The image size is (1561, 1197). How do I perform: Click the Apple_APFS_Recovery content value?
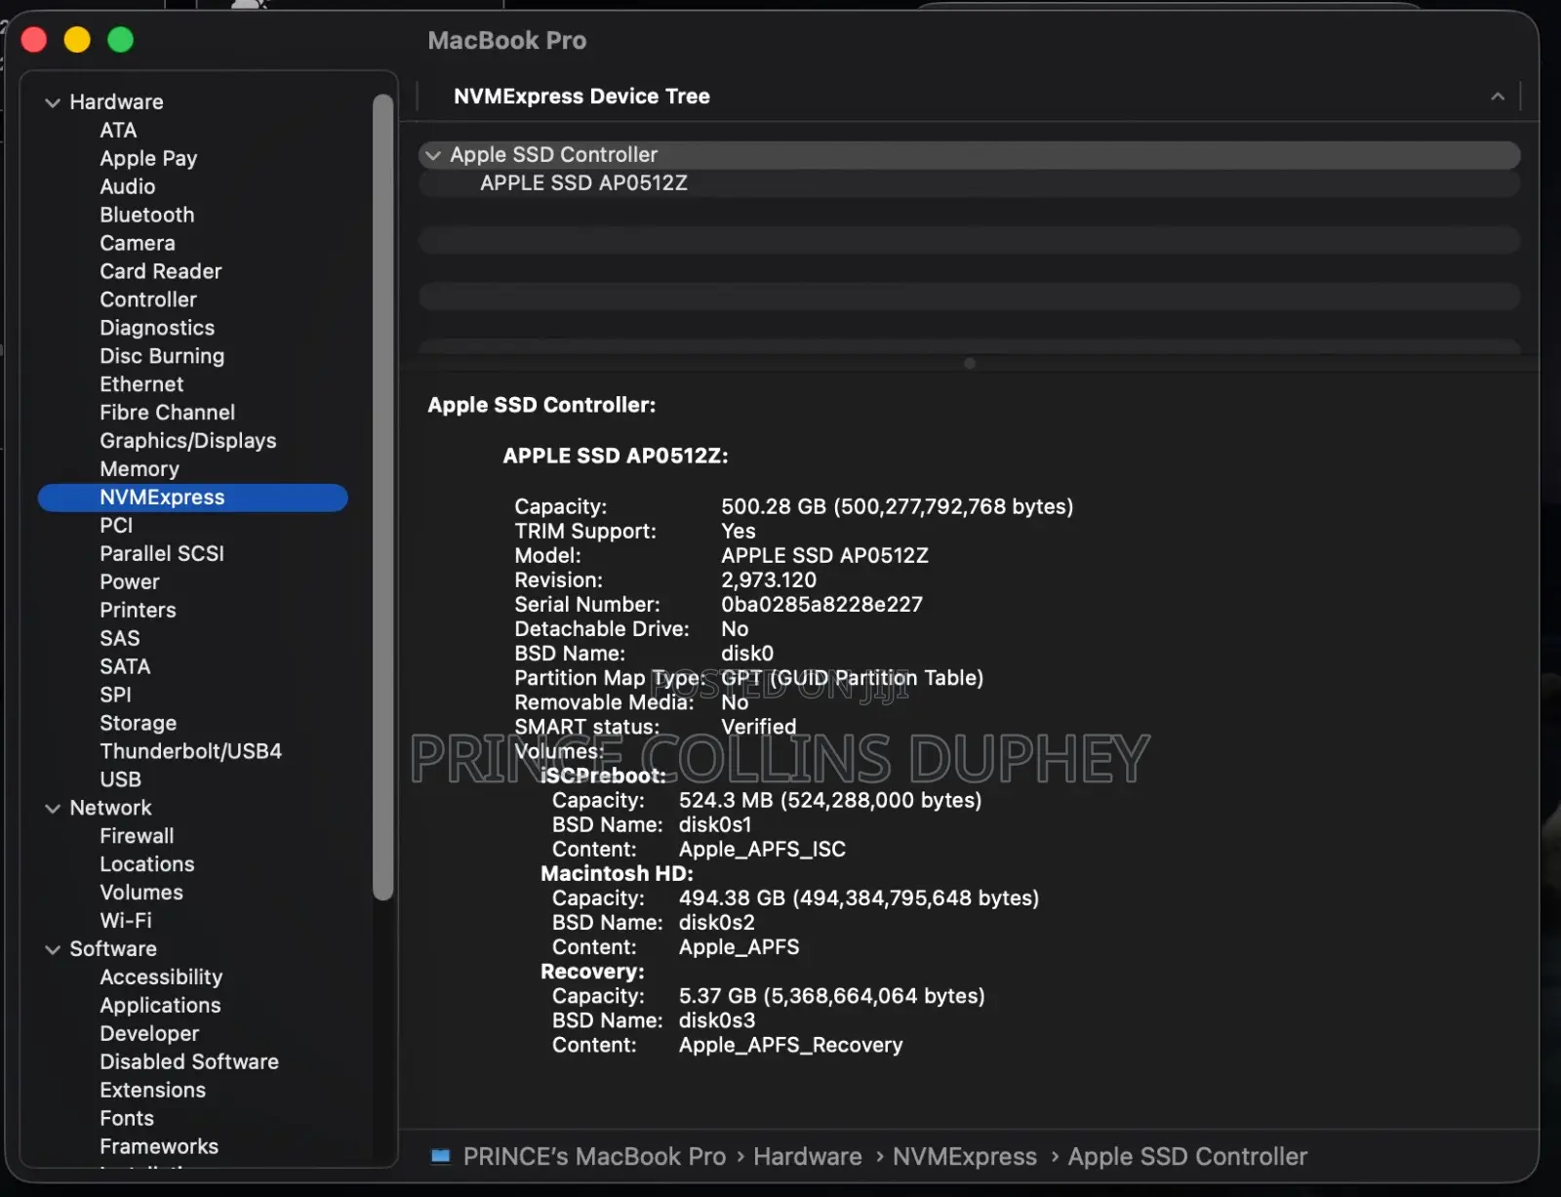(x=790, y=1046)
